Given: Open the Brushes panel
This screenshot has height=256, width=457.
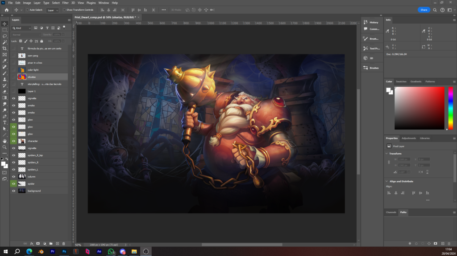Looking at the screenshot, I should click(x=371, y=68).
